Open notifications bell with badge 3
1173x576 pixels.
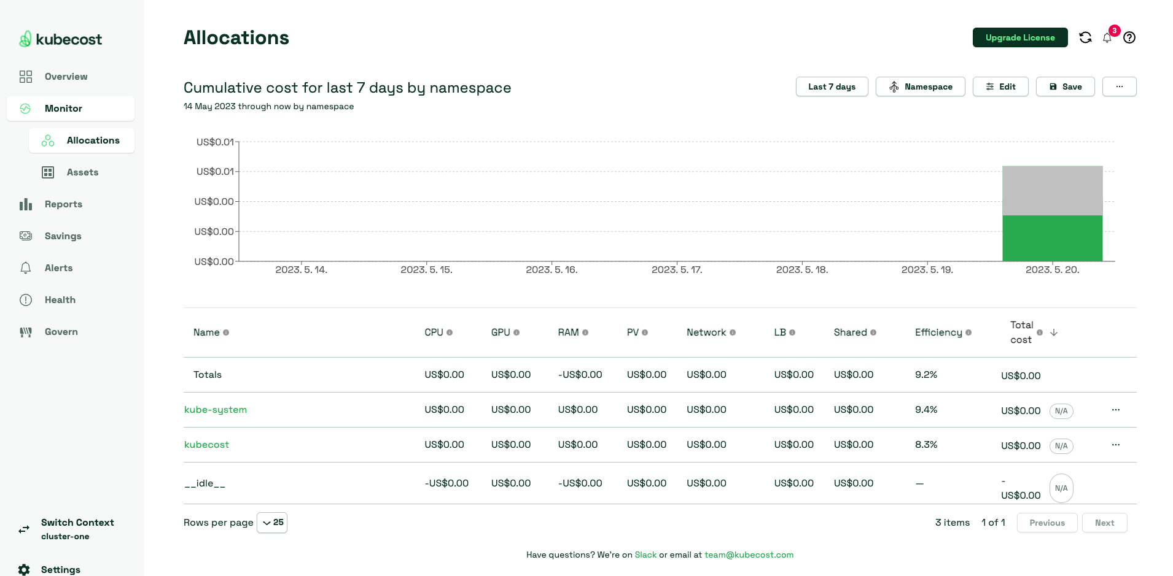pyautogui.click(x=1107, y=37)
